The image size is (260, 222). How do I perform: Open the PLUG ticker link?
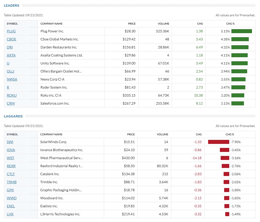point(11,31)
